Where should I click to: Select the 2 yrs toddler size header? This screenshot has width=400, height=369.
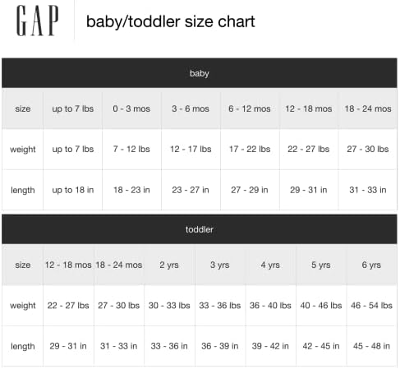tap(169, 265)
